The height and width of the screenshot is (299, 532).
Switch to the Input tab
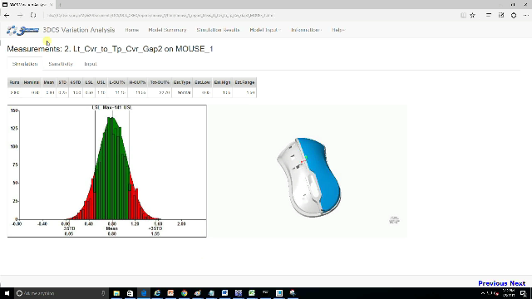click(91, 64)
